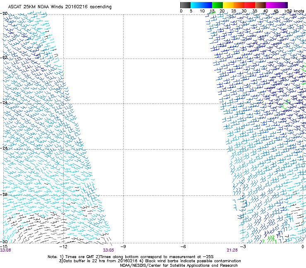Click the -30 latitude axis label
Image resolution: width=306 pixels, height=268 pixels.
[4, 242]
